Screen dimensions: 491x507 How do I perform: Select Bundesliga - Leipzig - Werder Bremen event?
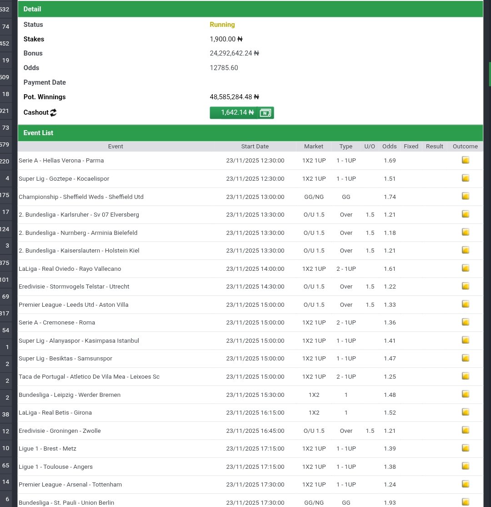click(x=70, y=395)
